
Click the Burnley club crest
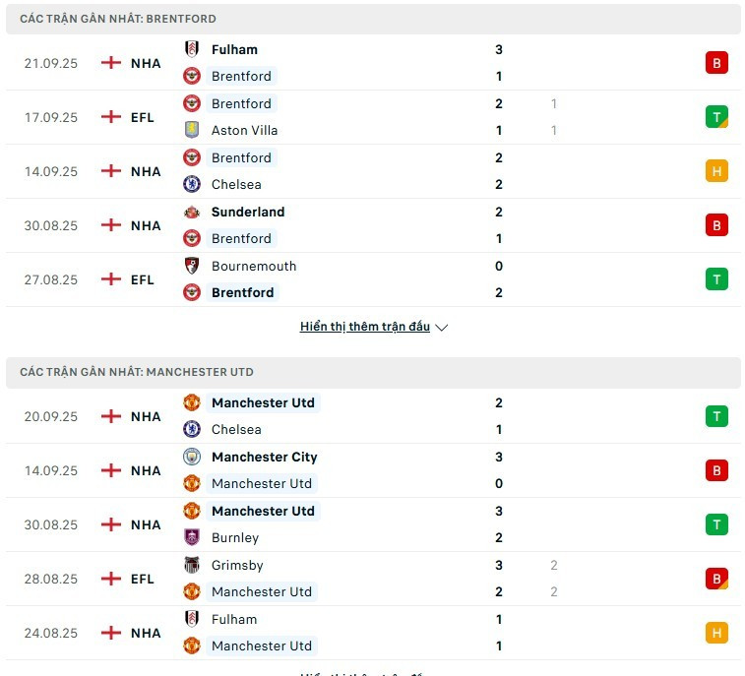pos(192,537)
